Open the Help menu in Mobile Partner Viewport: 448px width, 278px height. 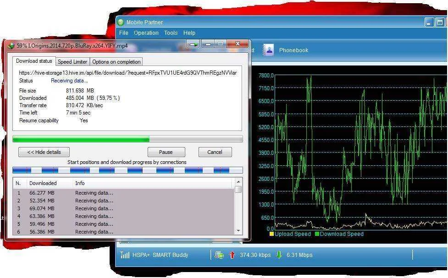(189, 33)
